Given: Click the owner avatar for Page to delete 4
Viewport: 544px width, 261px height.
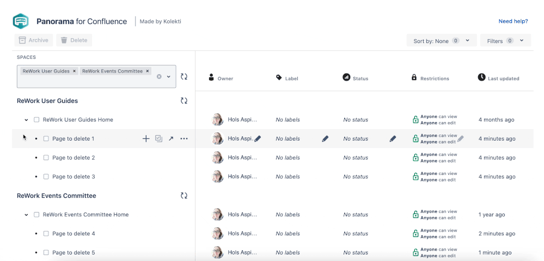Looking at the screenshot, I should pyautogui.click(x=218, y=234).
